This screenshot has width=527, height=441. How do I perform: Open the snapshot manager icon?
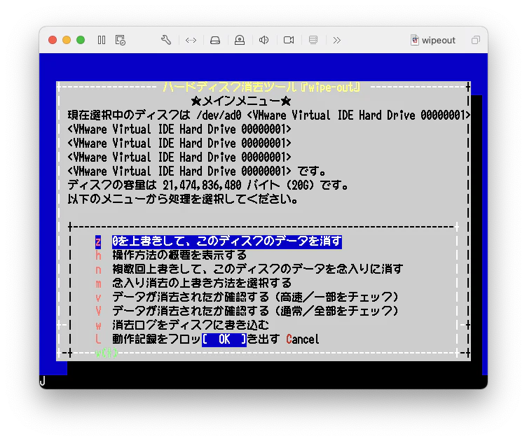(x=121, y=41)
